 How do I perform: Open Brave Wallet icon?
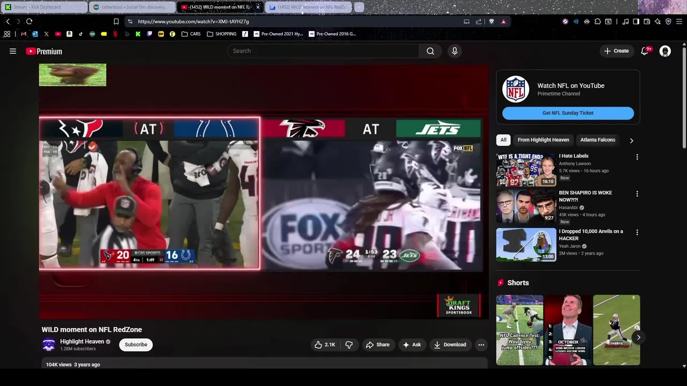pos(647,21)
